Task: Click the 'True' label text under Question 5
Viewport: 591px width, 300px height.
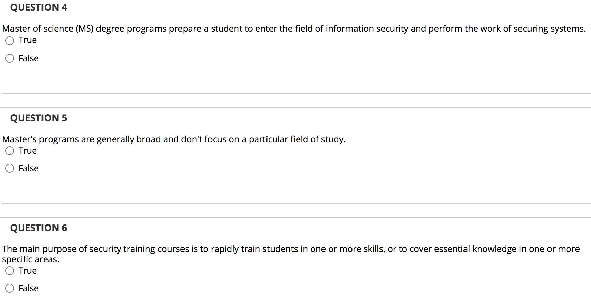Action: pyautogui.click(x=28, y=151)
